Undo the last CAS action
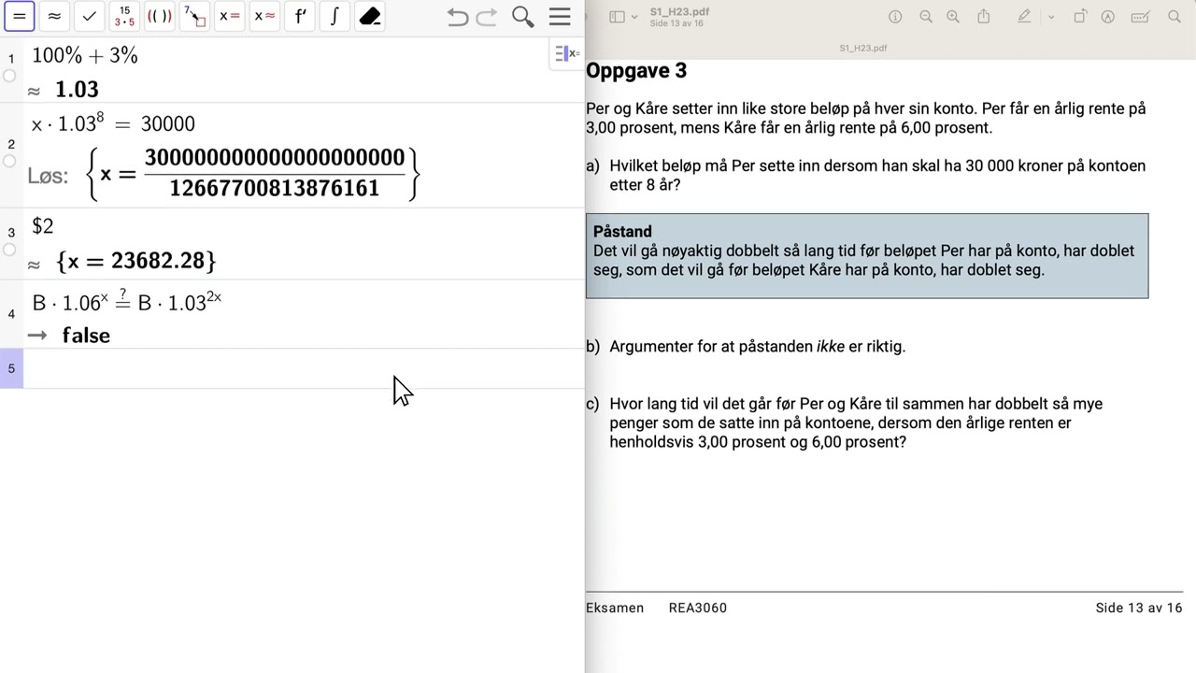1196x673 pixels. pyautogui.click(x=457, y=17)
